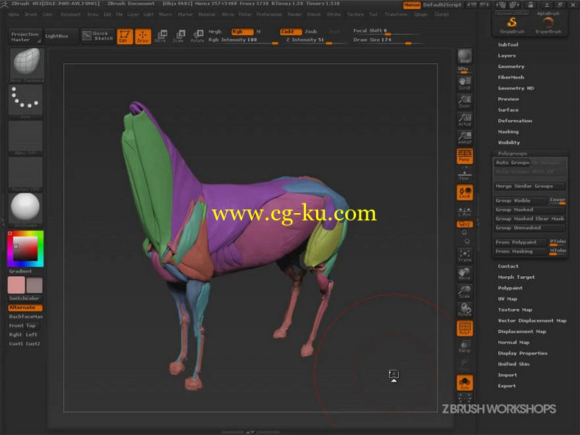This screenshot has height=435, width=580.
Task: Enable Zsub sculpting mode
Action: 311,31
